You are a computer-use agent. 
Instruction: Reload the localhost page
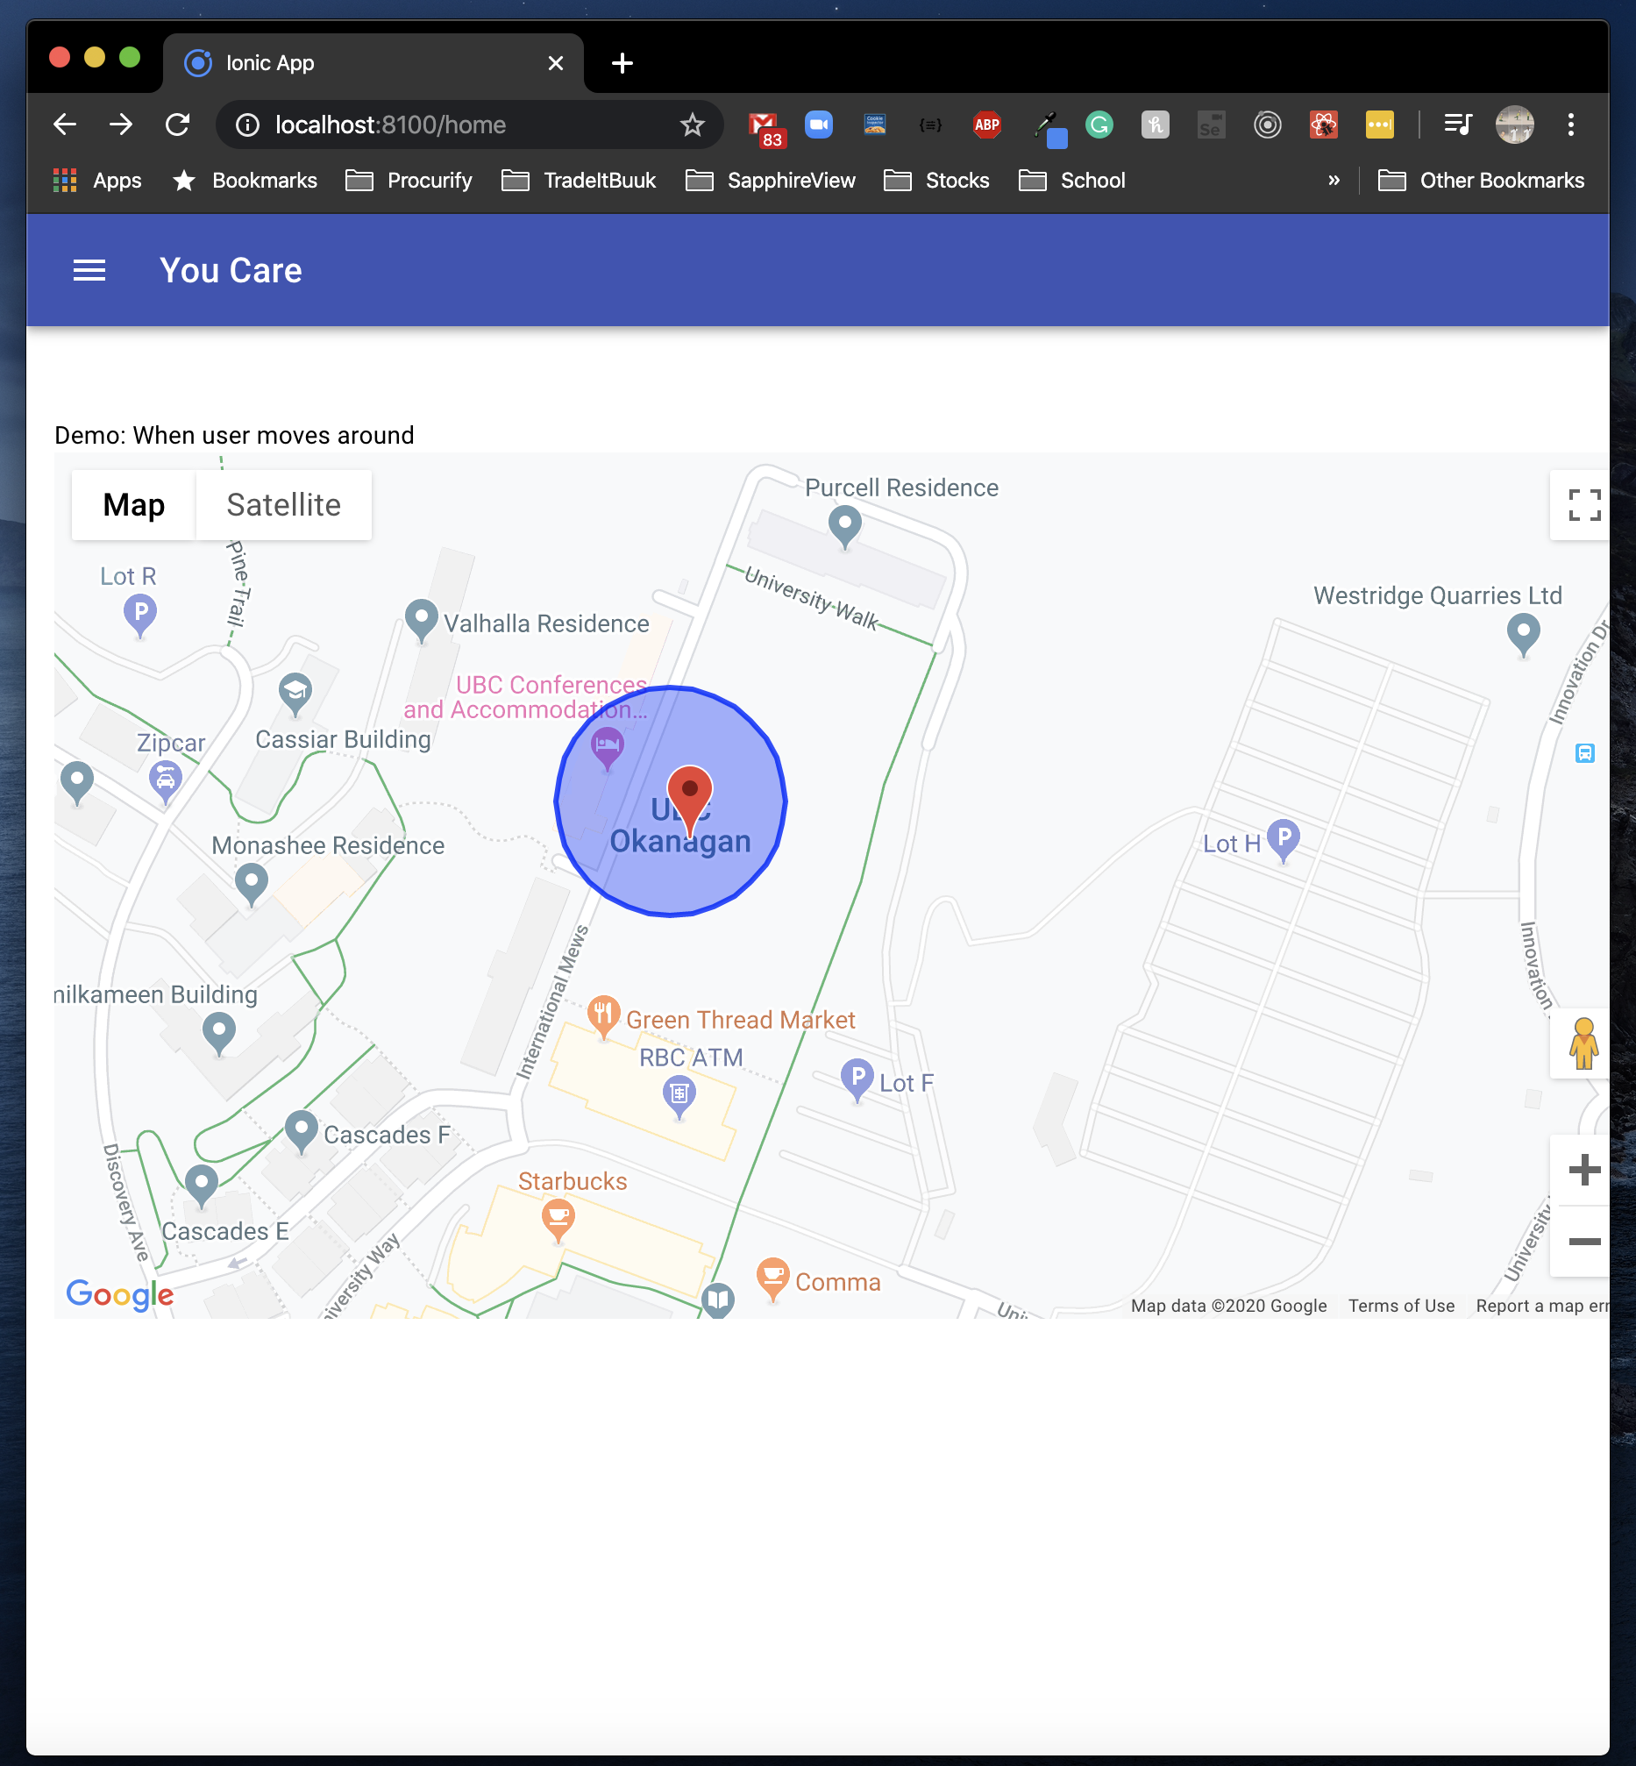click(x=177, y=125)
